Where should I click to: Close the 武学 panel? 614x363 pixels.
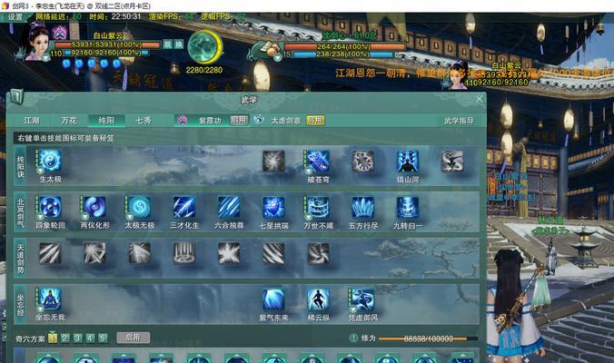480,99
